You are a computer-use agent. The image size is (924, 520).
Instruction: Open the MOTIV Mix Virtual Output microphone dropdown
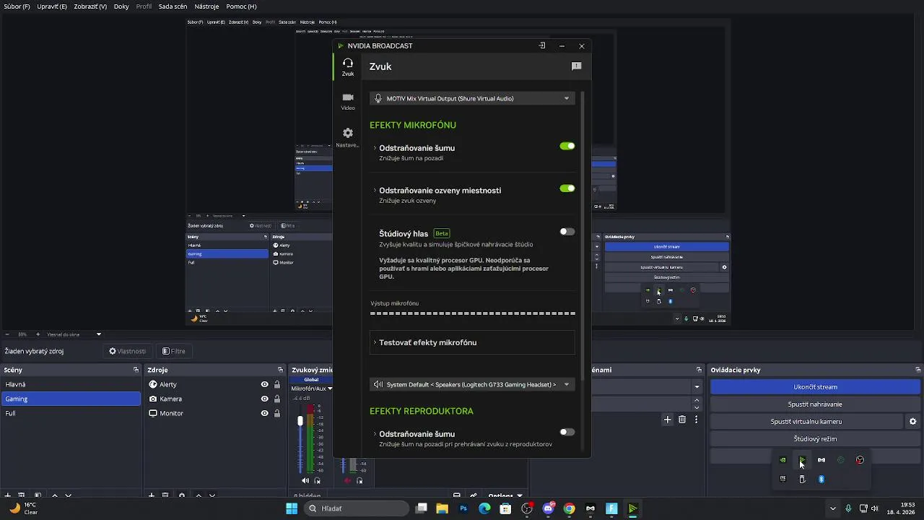pos(472,98)
